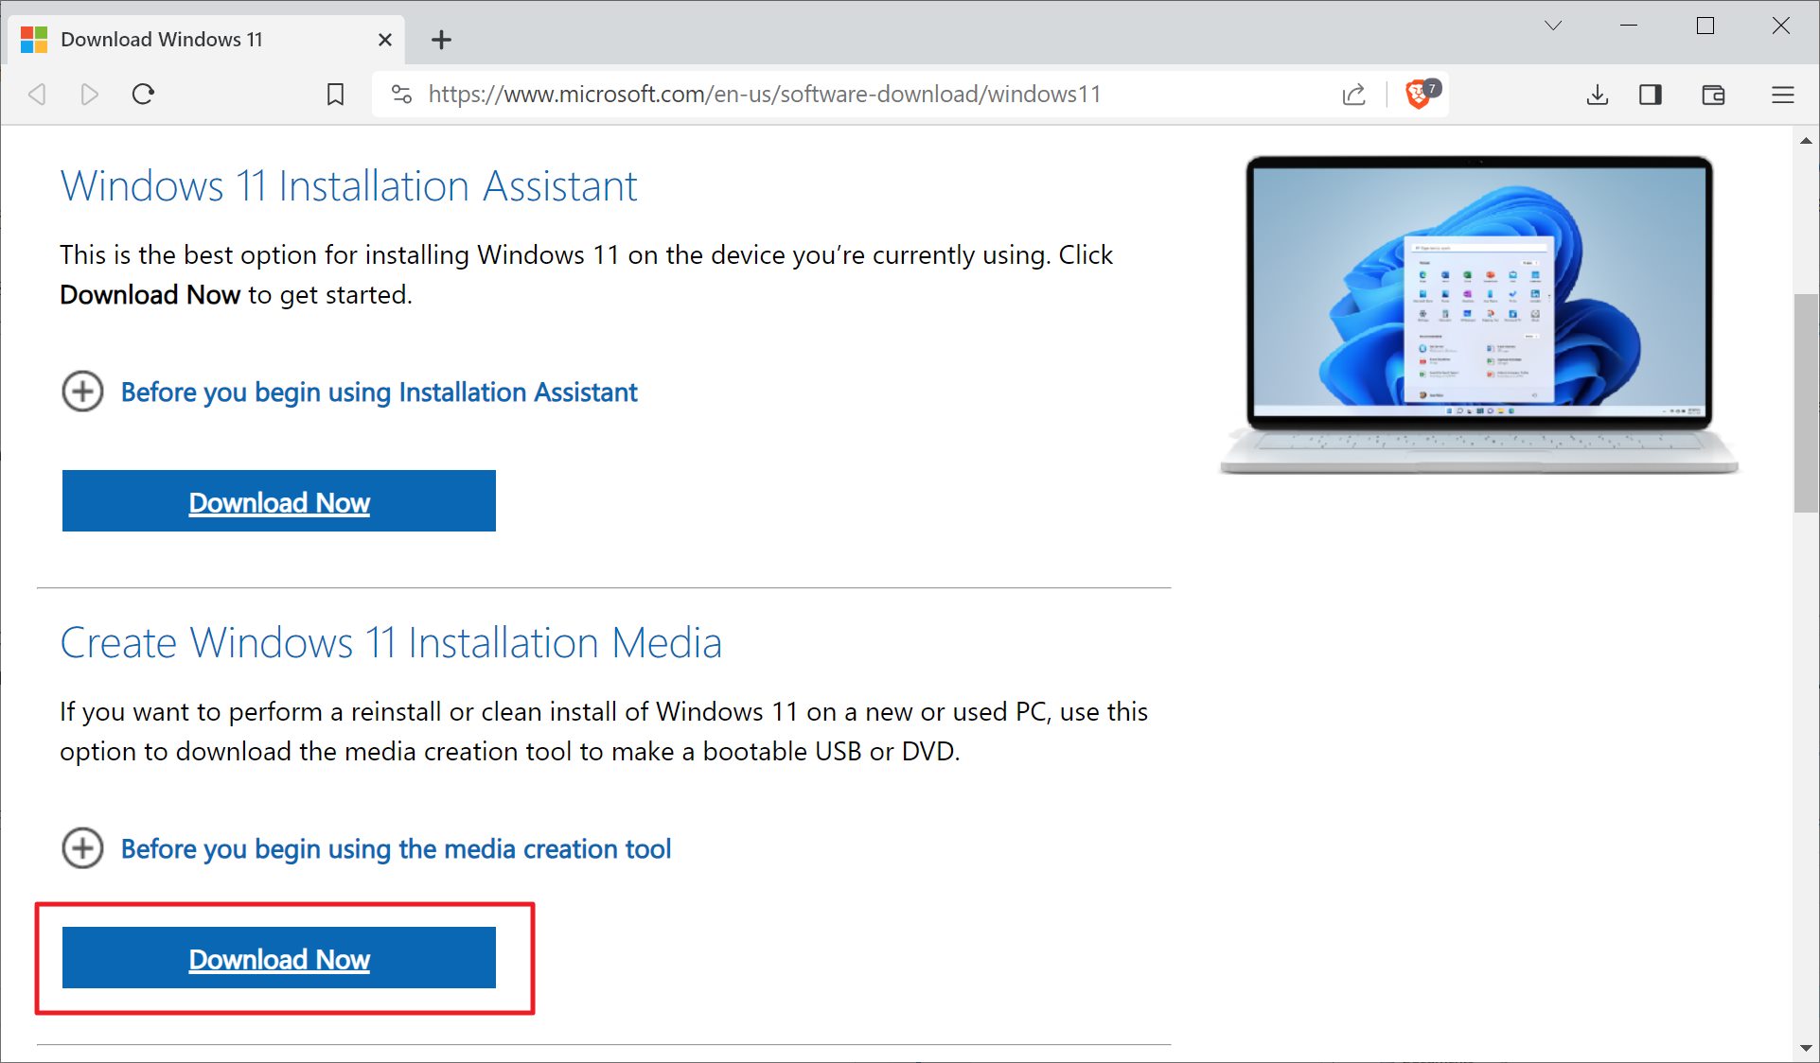Click the browser forward navigation icon

90,94
